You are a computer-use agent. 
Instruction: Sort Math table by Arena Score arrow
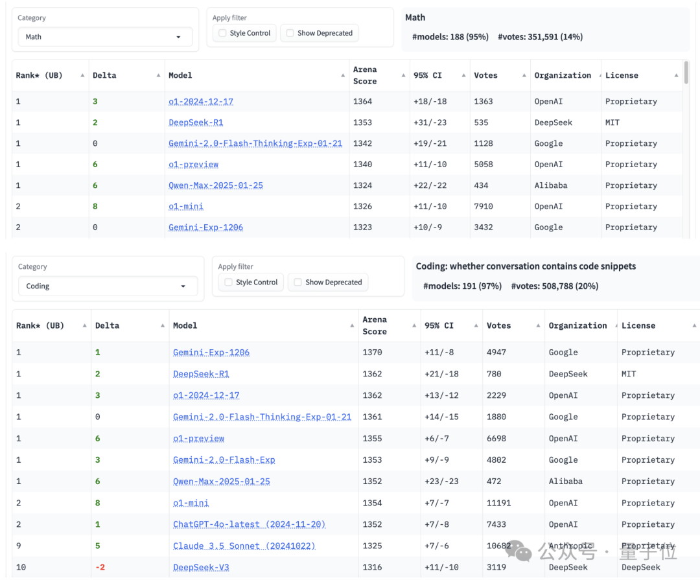click(x=403, y=75)
